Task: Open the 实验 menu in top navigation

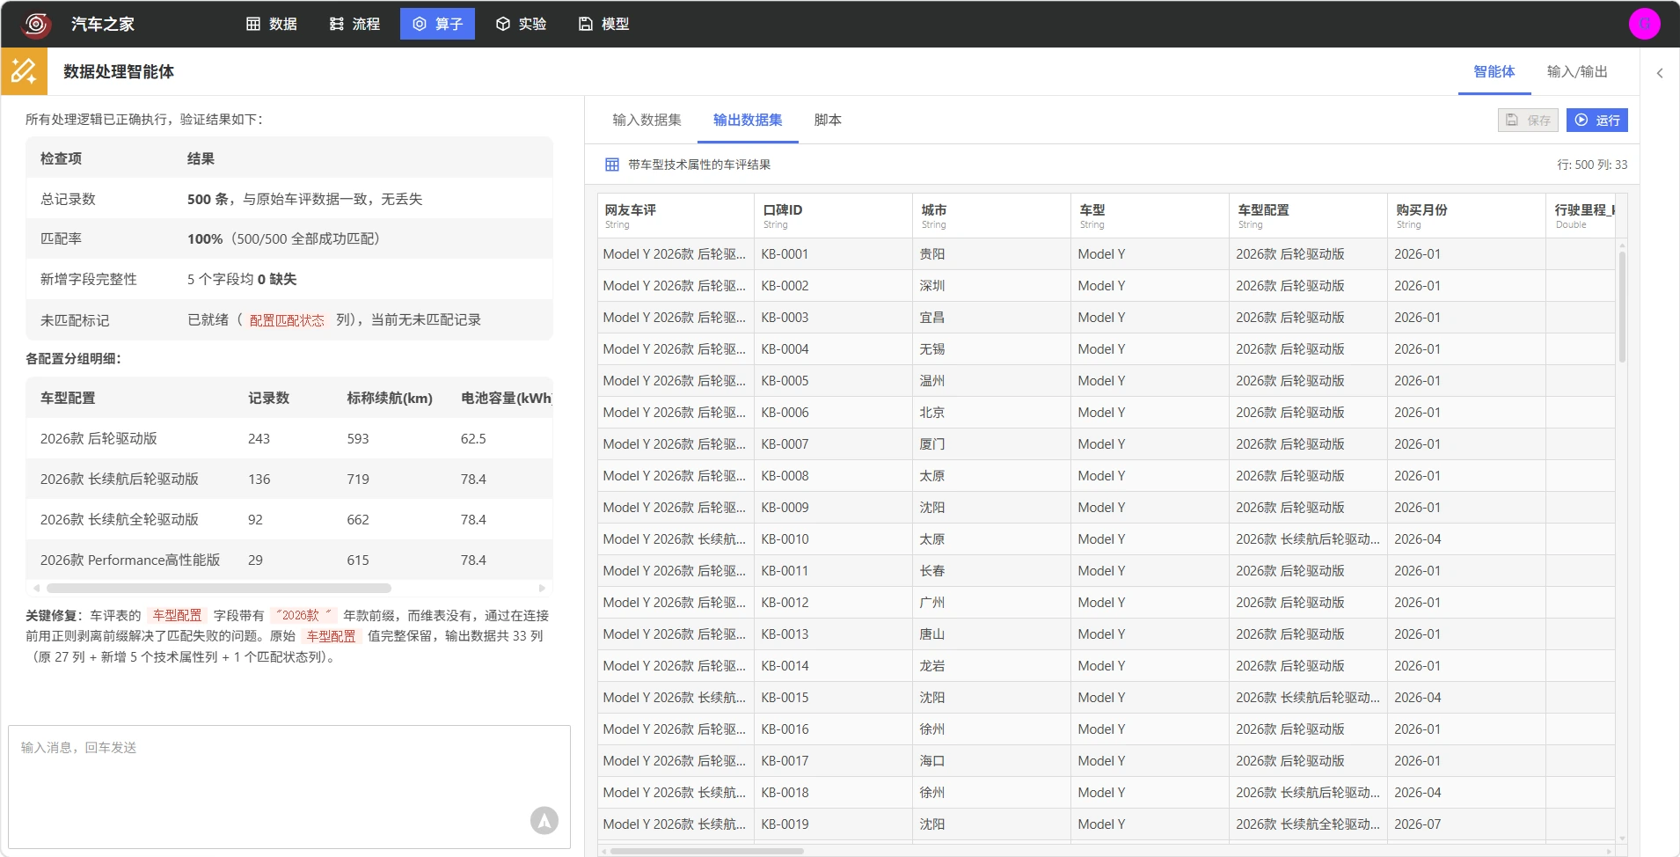Action: click(x=521, y=24)
